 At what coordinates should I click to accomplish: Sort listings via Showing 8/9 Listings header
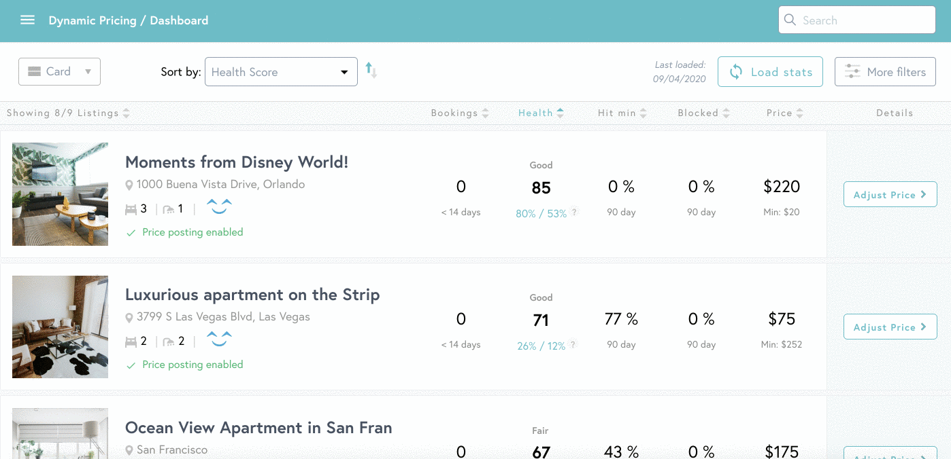click(68, 113)
